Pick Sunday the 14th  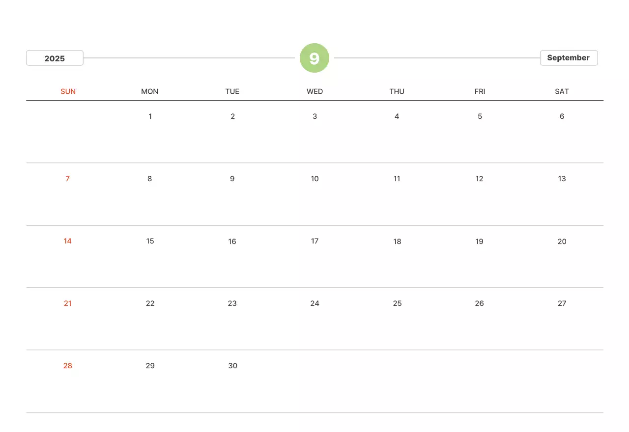tap(68, 241)
